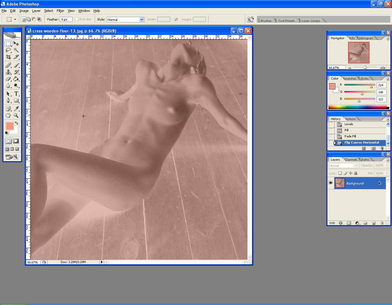392x305 pixels.
Task: Click the foreground color swatch in toolbox
Action: (9, 126)
